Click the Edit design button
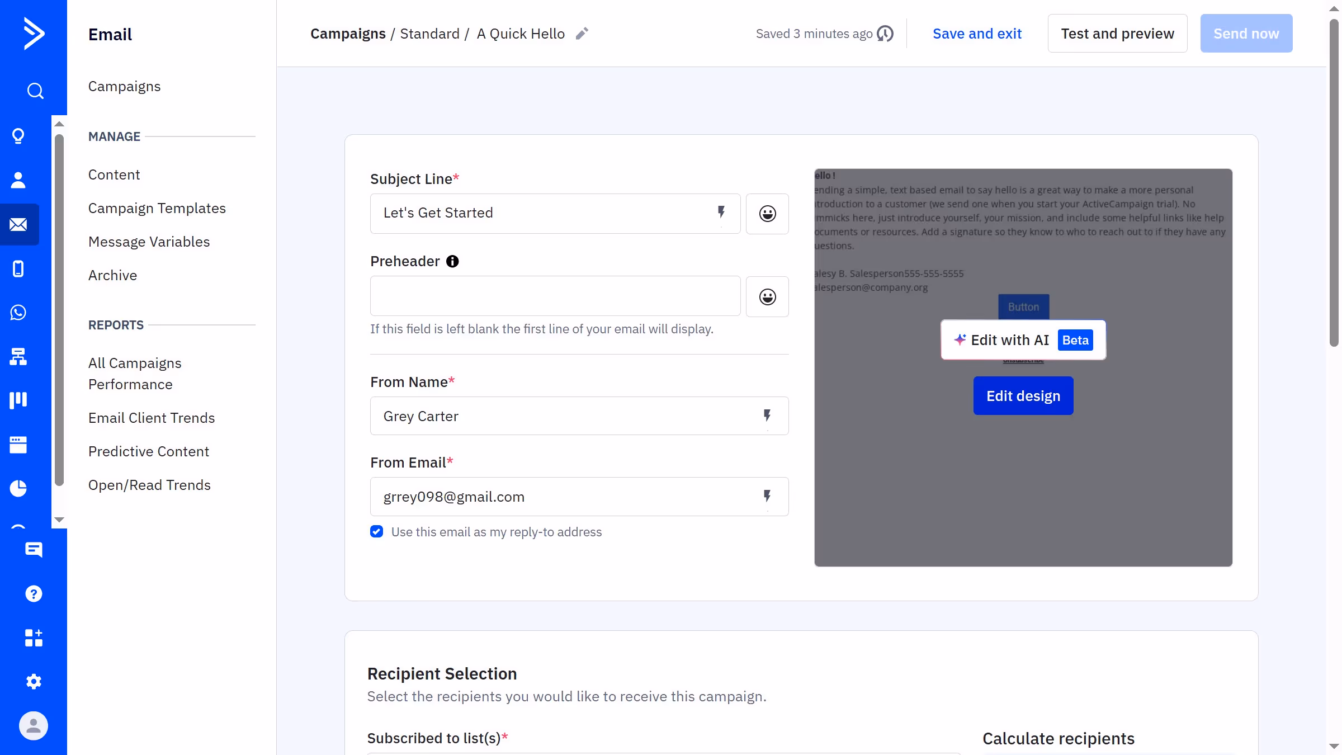 1023,396
